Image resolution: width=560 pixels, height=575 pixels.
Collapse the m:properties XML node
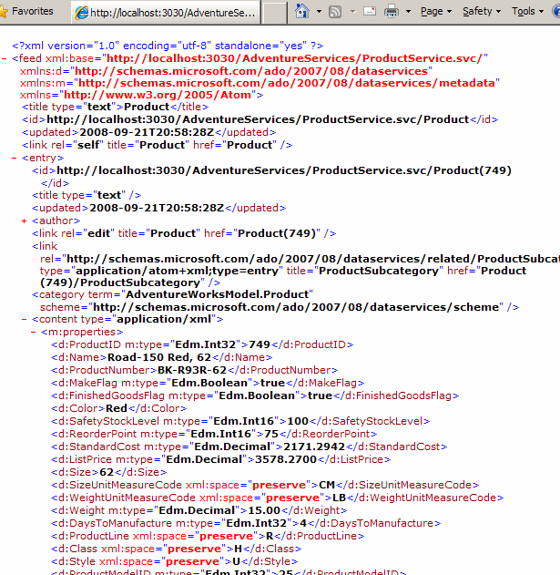32,333
